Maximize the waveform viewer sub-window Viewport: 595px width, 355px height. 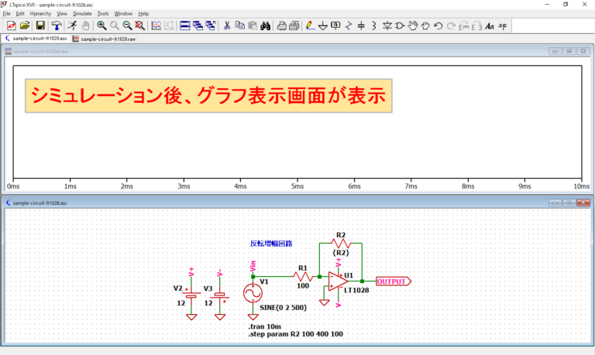[568, 51]
